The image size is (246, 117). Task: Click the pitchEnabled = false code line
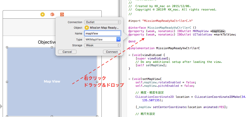[x=165, y=86]
